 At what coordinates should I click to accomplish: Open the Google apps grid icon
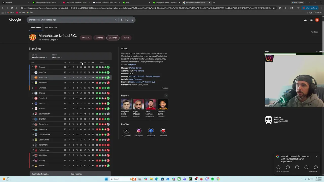pyautogui.click(x=311, y=20)
